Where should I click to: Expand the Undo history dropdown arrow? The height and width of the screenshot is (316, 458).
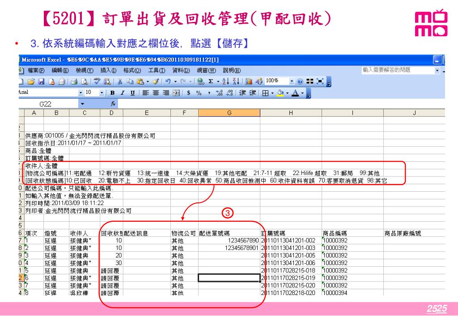[x=175, y=81]
